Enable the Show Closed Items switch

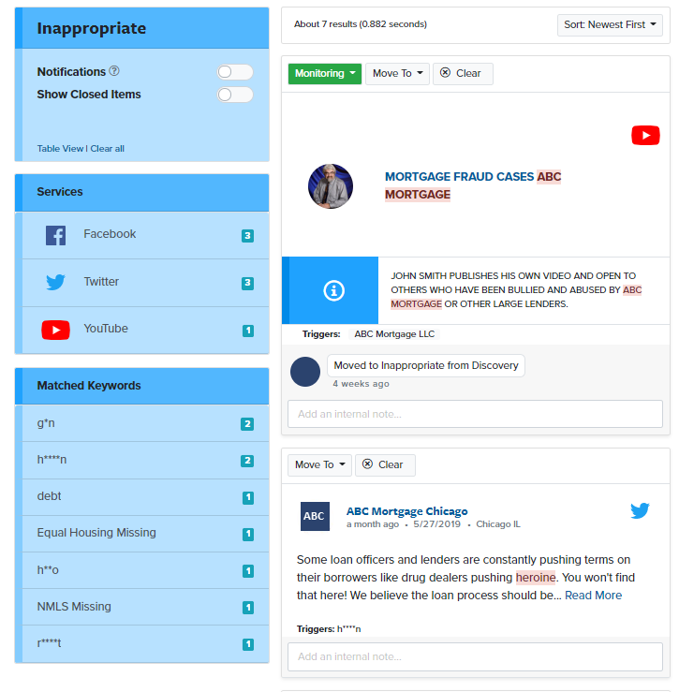(235, 94)
